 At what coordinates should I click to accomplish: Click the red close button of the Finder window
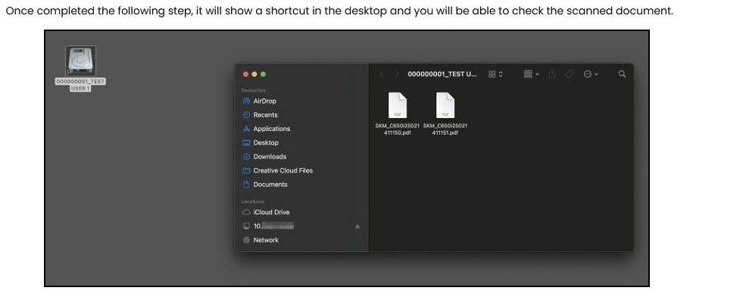(245, 74)
